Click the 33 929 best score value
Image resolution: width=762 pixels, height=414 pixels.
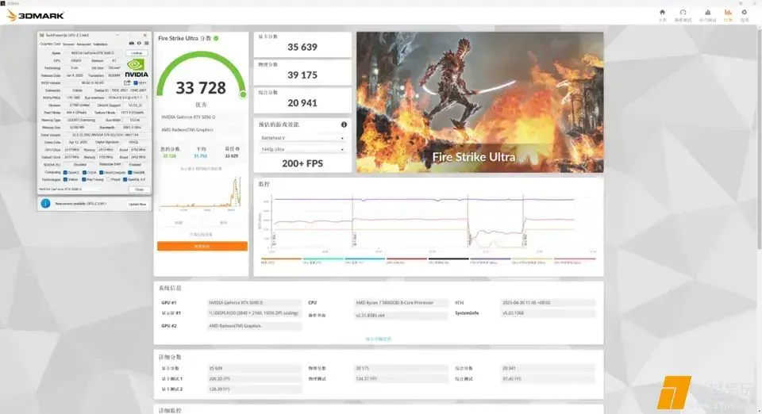(231, 155)
